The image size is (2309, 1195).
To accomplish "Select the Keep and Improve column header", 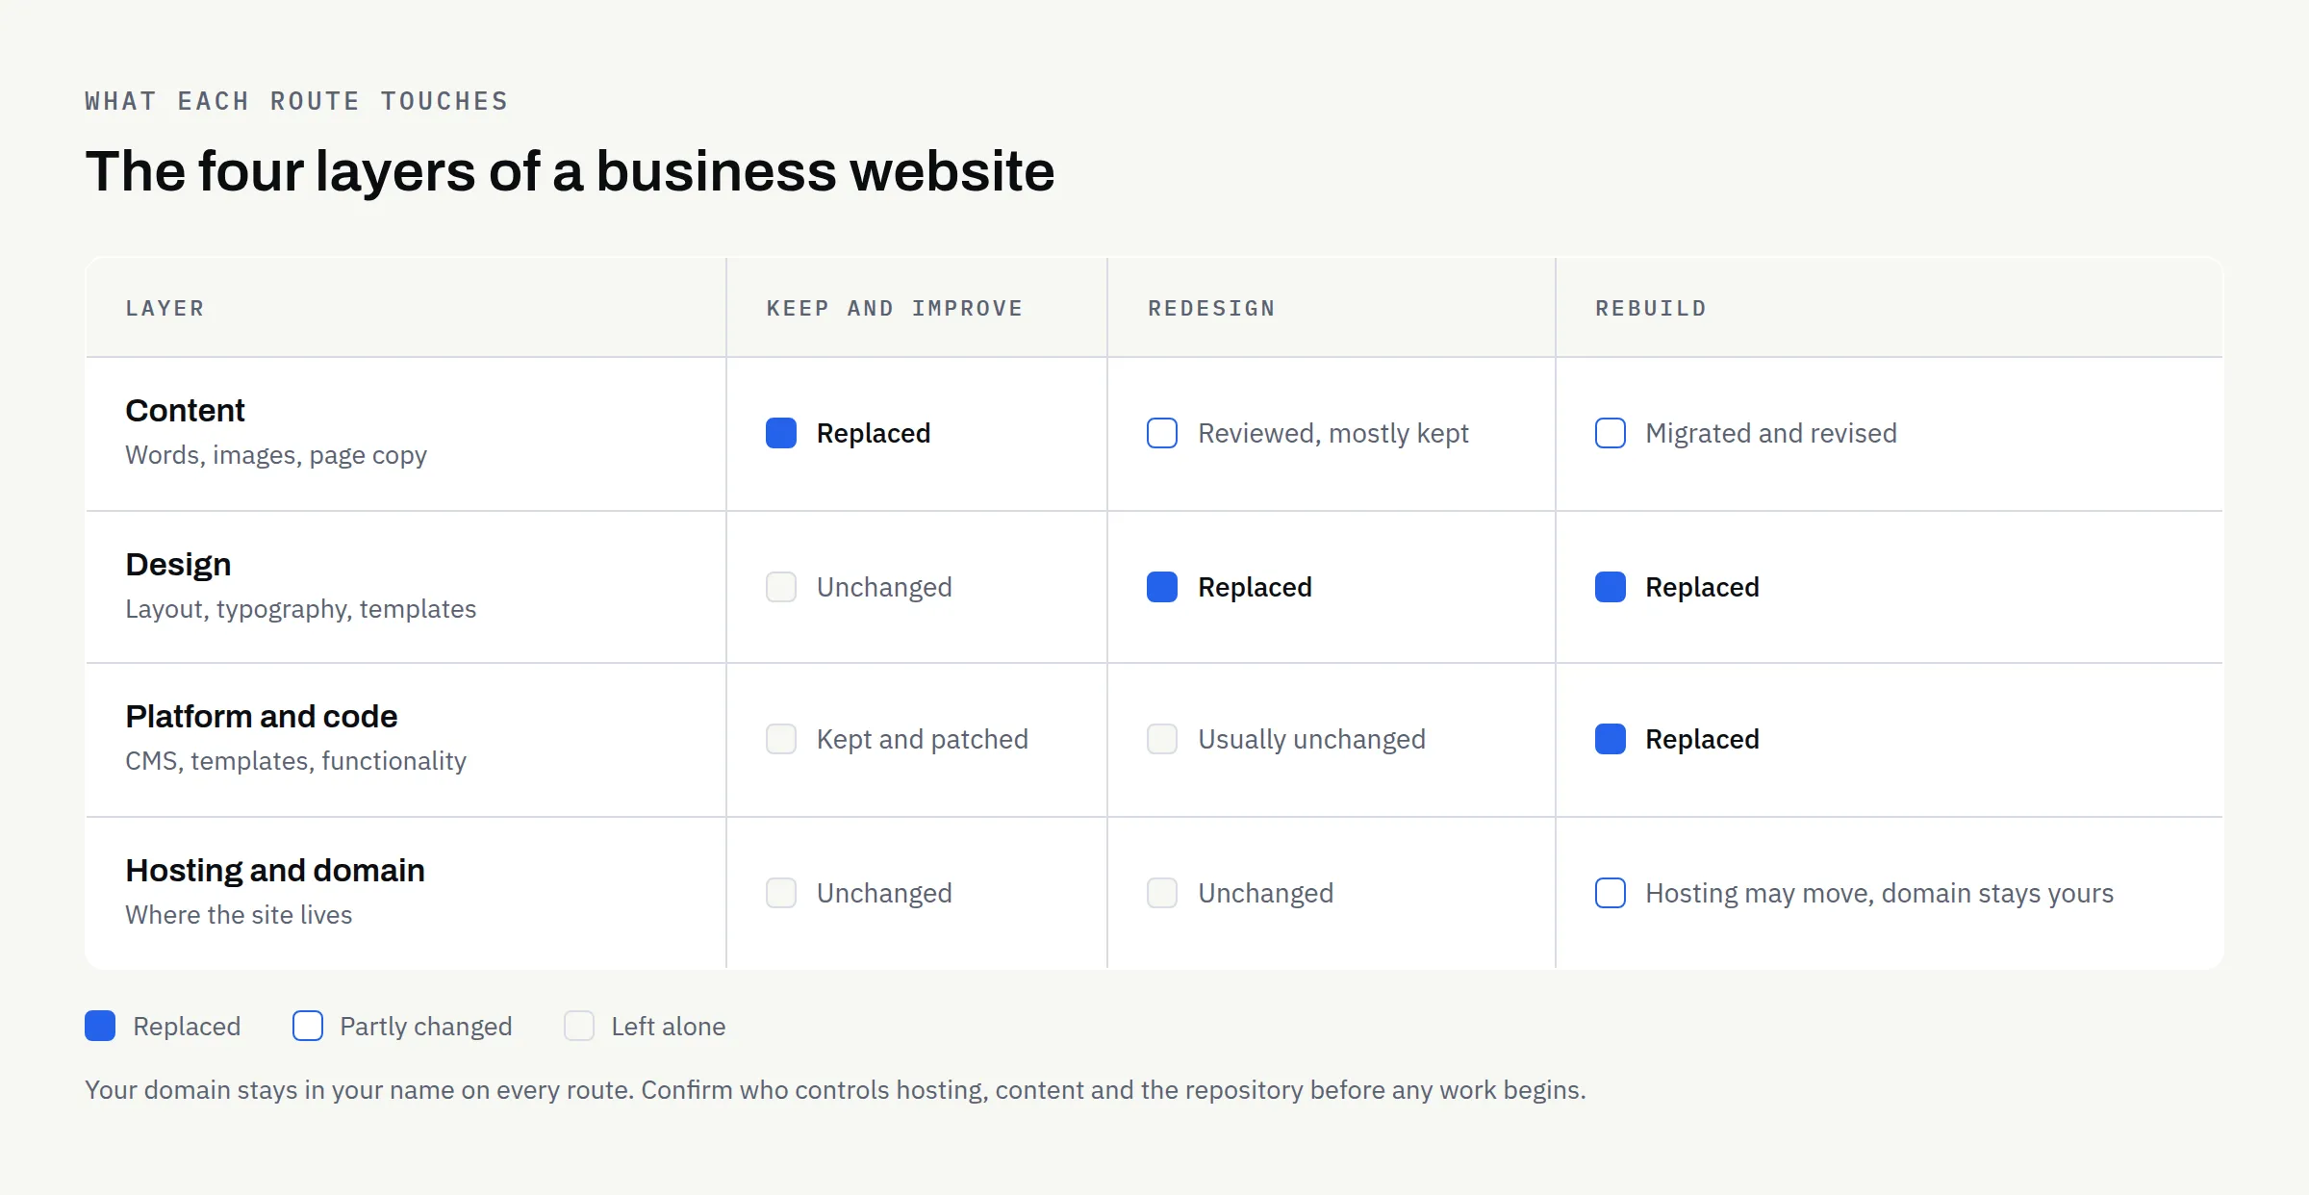I will point(895,308).
